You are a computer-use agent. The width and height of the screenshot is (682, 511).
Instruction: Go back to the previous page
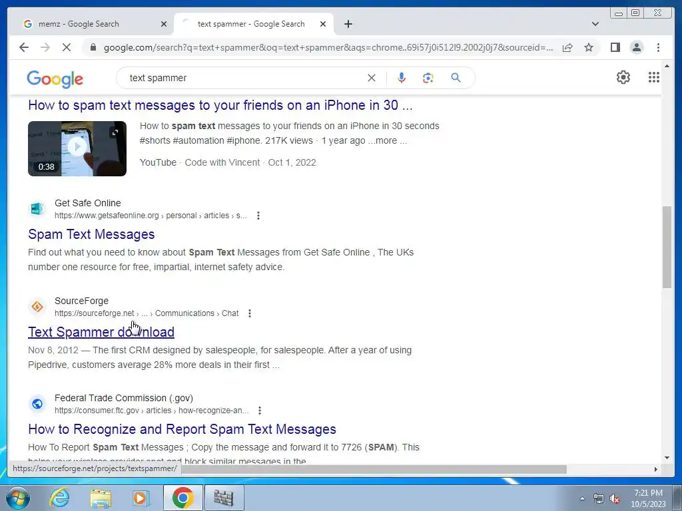pyautogui.click(x=24, y=47)
